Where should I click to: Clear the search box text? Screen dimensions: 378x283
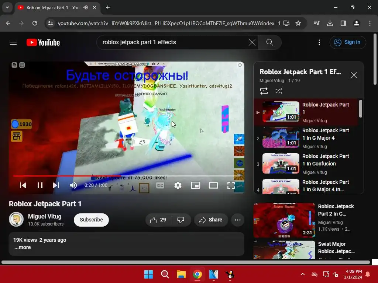pyautogui.click(x=252, y=42)
